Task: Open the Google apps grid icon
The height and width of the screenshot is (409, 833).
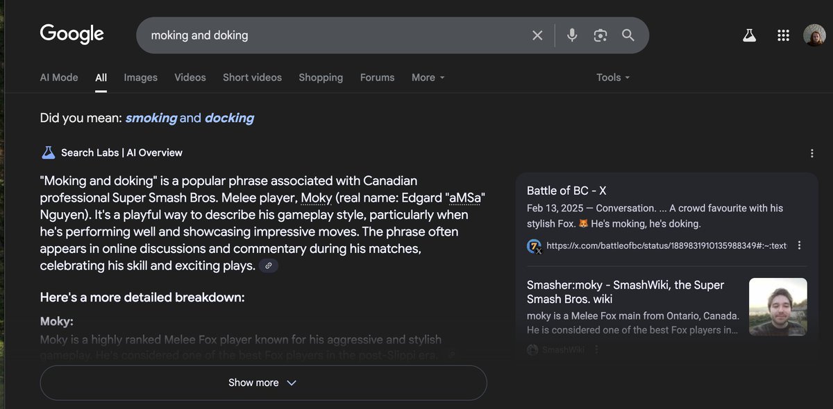Action: pyautogui.click(x=783, y=35)
